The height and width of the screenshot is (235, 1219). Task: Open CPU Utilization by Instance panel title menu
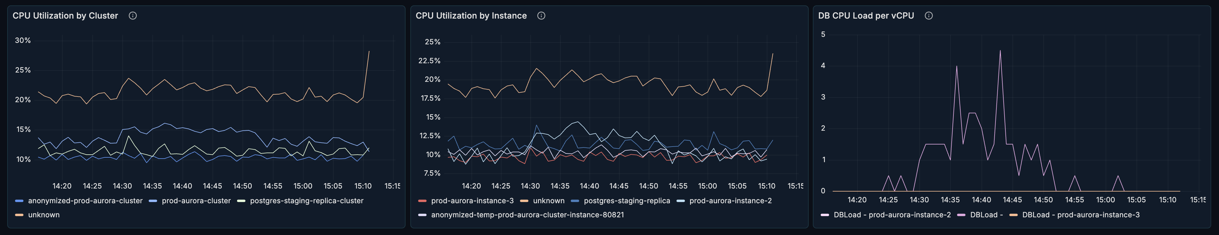pyautogui.click(x=471, y=16)
